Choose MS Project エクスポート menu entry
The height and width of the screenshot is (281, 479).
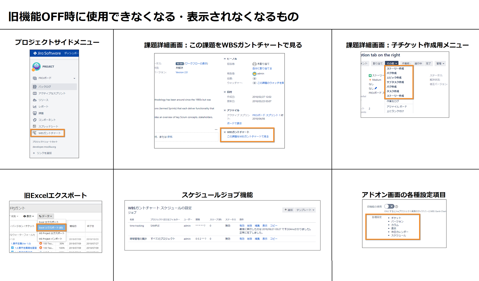pos(52,233)
